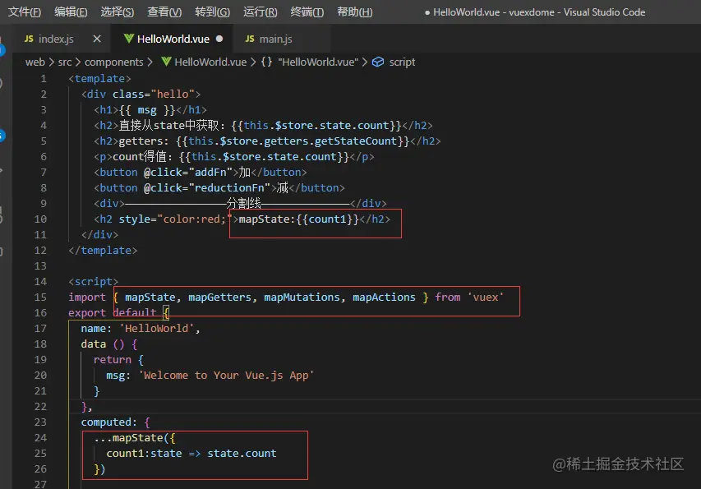Click line number 1 in the gutter
Image resolution: width=701 pixels, height=489 pixels.
[44, 79]
